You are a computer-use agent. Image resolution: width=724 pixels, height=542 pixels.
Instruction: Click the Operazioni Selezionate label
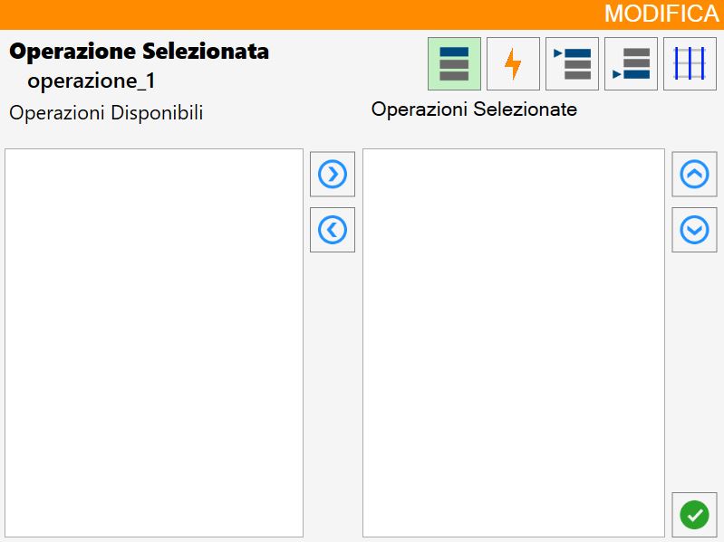tap(474, 109)
